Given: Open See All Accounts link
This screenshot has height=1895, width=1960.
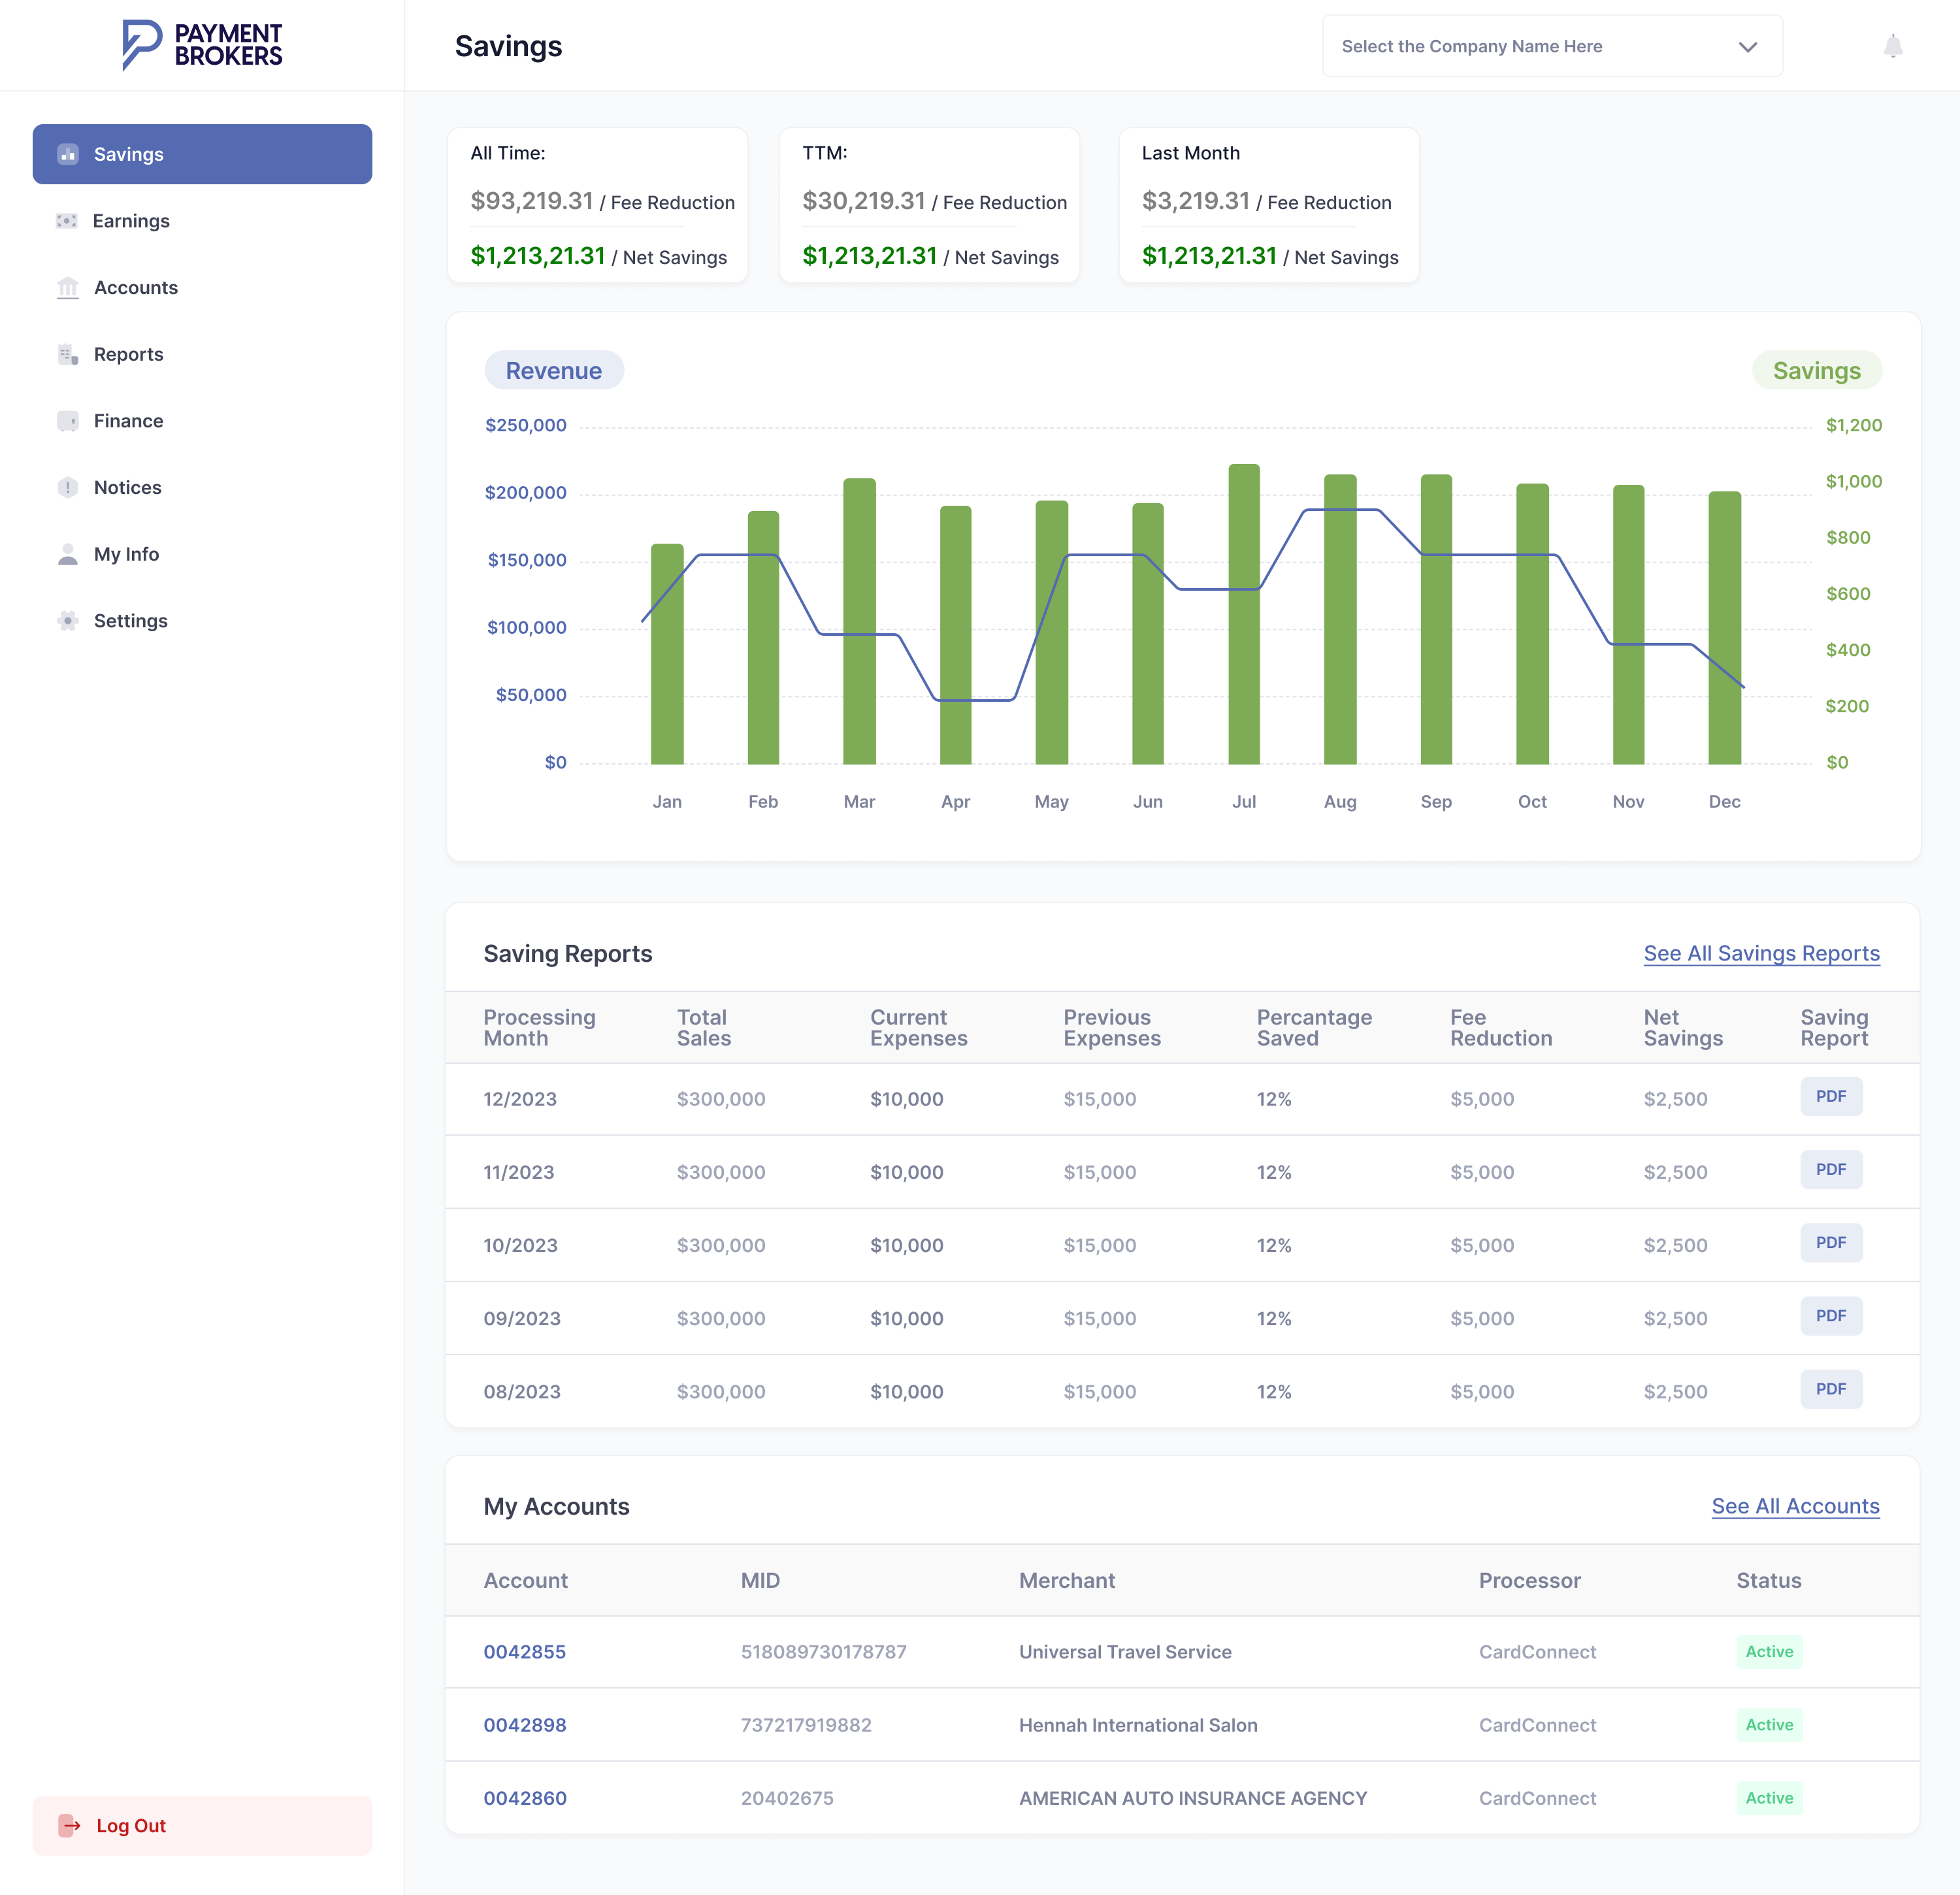Looking at the screenshot, I should 1795,1506.
